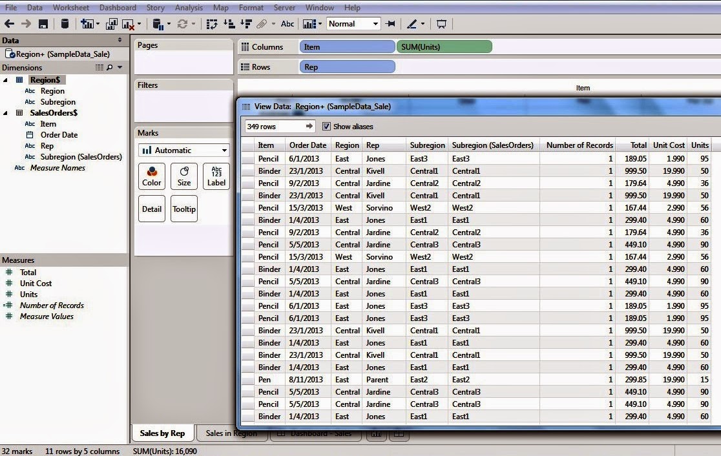
Task: Swap rows and columns
Action: (211, 24)
